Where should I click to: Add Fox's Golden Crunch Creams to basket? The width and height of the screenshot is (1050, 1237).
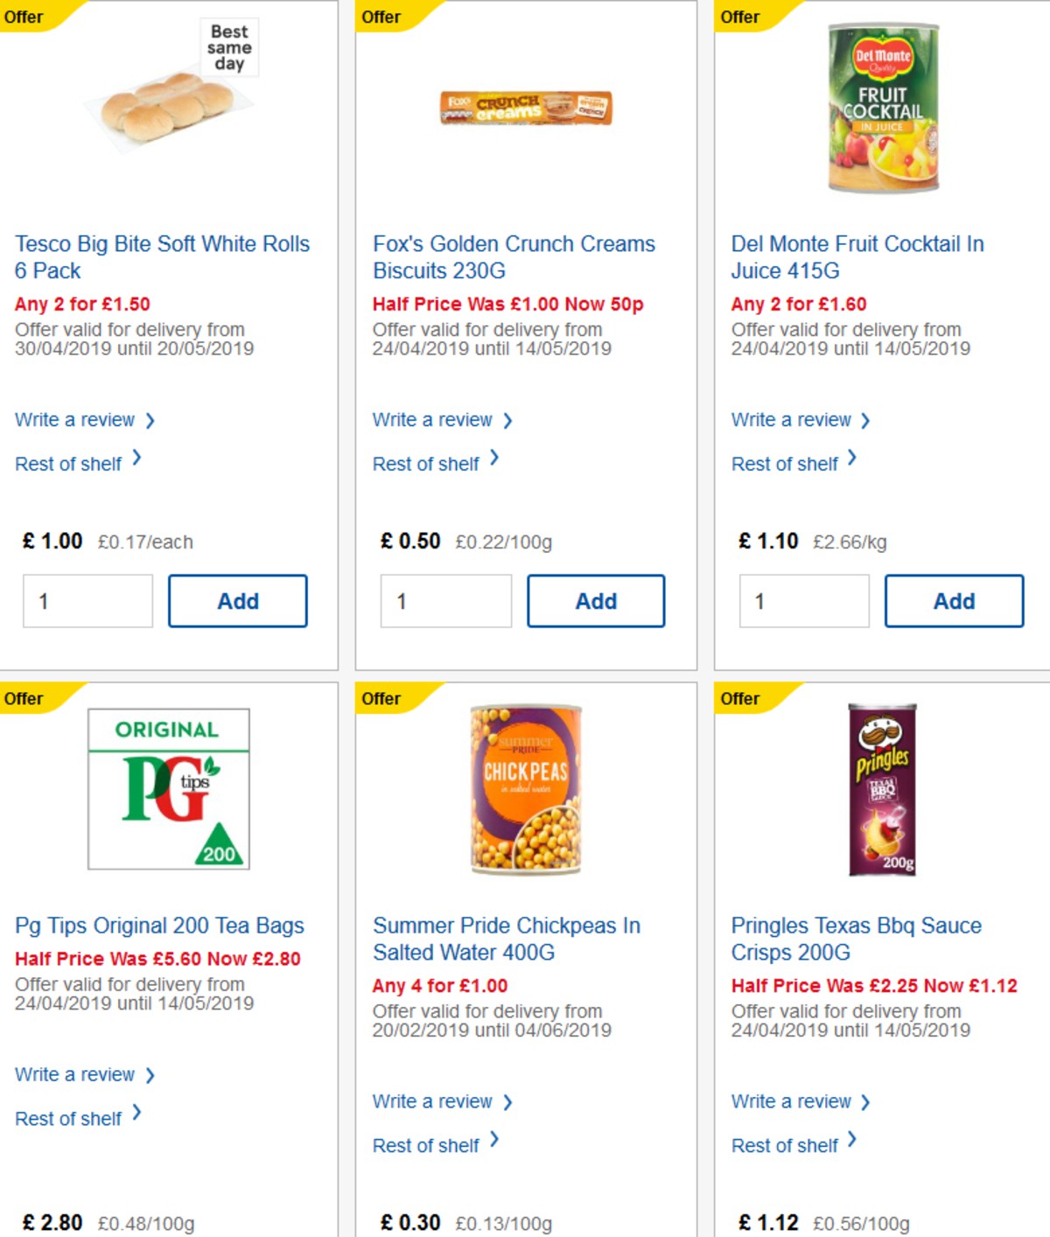(596, 601)
